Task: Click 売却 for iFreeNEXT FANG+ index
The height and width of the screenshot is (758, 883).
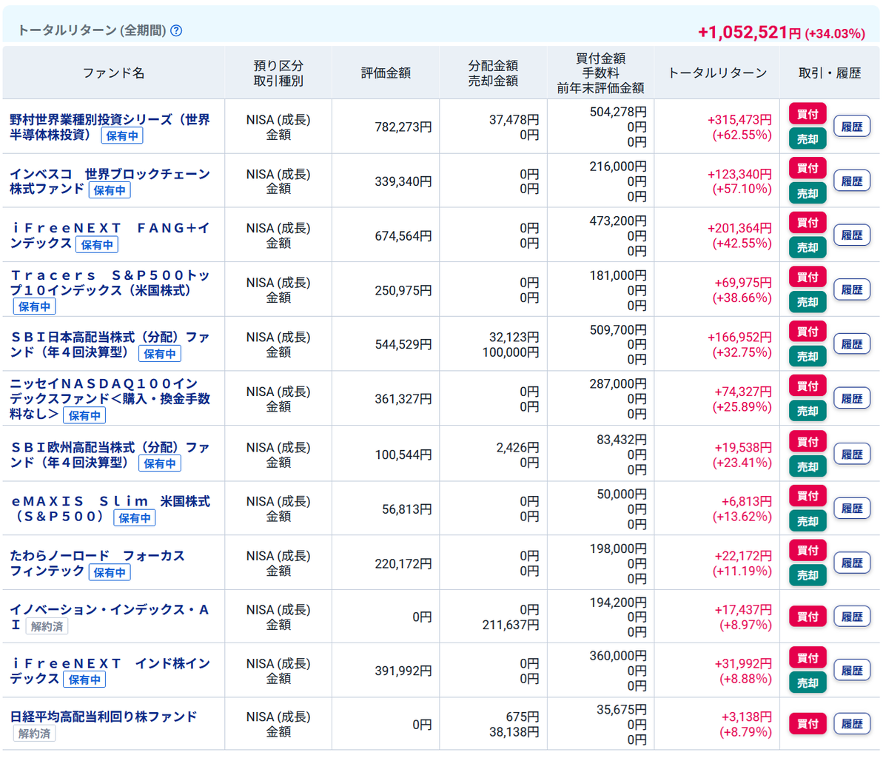Action: (808, 247)
